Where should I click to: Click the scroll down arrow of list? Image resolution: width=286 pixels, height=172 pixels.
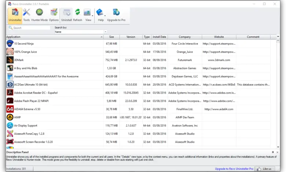point(278,147)
